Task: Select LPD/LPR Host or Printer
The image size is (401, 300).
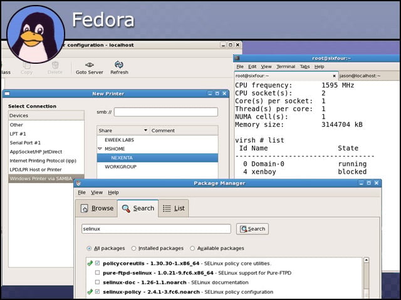Action: [x=46, y=169]
